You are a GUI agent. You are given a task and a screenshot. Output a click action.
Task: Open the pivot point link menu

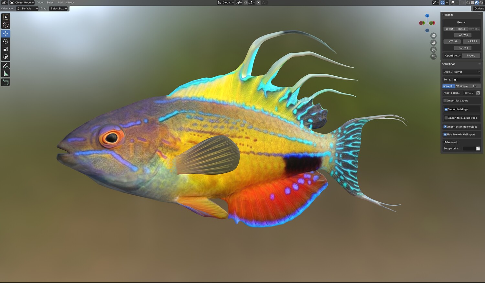[x=239, y=3]
